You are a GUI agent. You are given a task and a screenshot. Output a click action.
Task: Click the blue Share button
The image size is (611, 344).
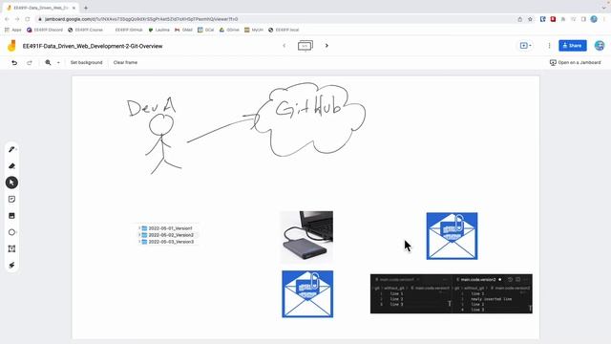(x=573, y=46)
